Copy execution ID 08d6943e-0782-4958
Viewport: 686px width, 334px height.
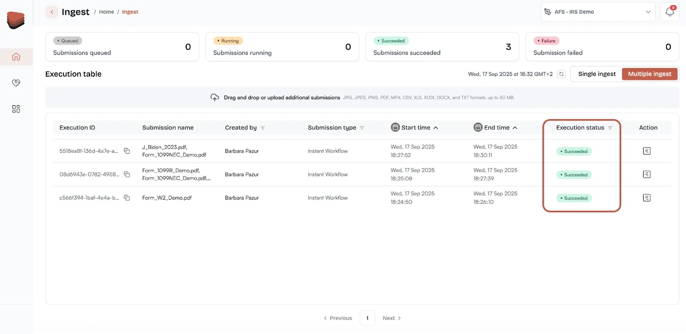(x=127, y=174)
